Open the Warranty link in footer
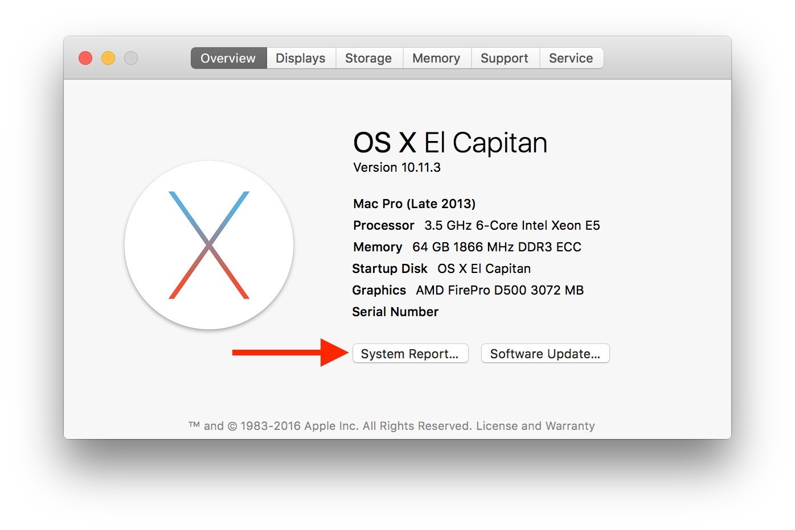 569,426
